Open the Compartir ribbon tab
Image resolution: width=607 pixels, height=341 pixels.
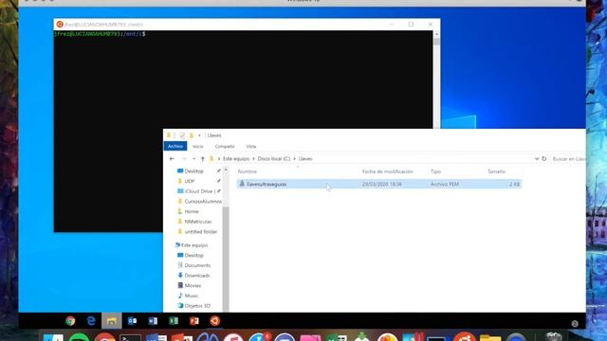pos(225,147)
